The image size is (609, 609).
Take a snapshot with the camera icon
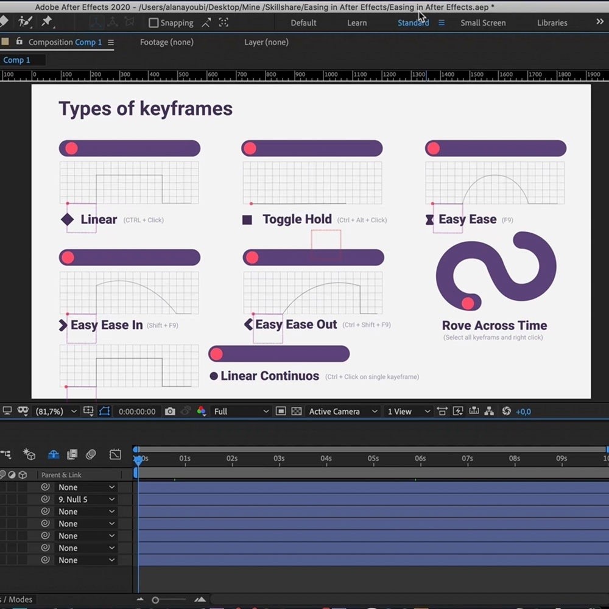click(x=170, y=412)
